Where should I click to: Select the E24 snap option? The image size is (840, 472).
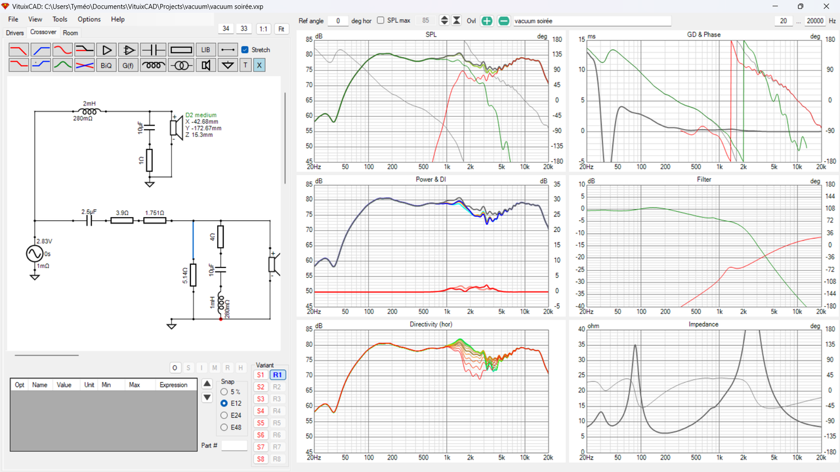point(224,415)
